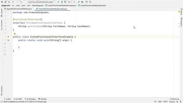
Task: Navigate back with the left arrow
Action: pyautogui.click(x=13, y=2)
